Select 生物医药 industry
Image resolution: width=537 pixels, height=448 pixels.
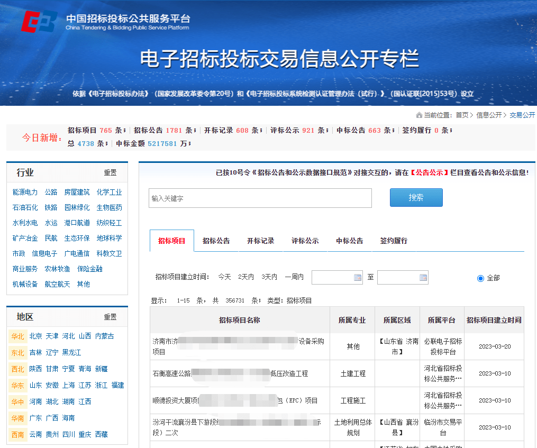click(x=109, y=207)
